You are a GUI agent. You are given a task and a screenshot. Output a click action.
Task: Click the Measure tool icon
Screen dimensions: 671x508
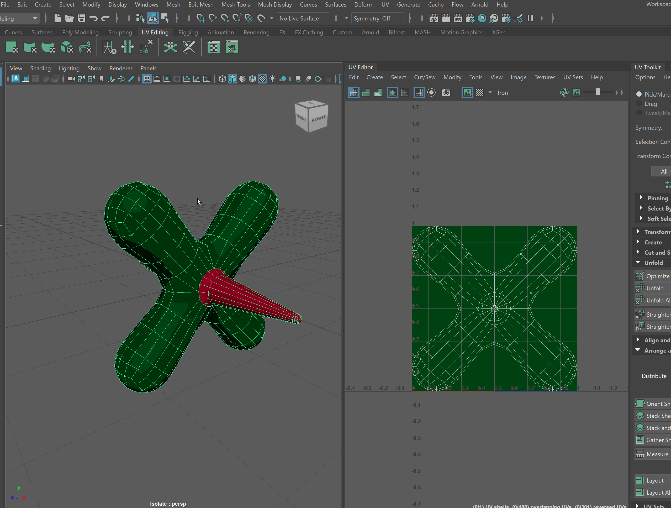640,454
